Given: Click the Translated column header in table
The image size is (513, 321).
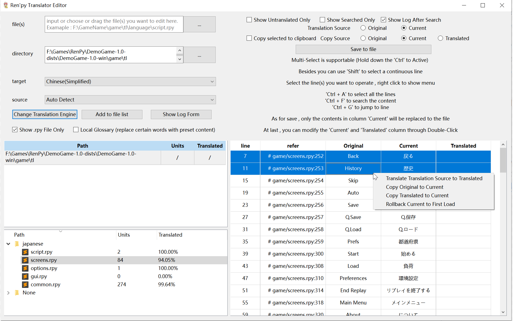Looking at the screenshot, I should pos(463,146).
